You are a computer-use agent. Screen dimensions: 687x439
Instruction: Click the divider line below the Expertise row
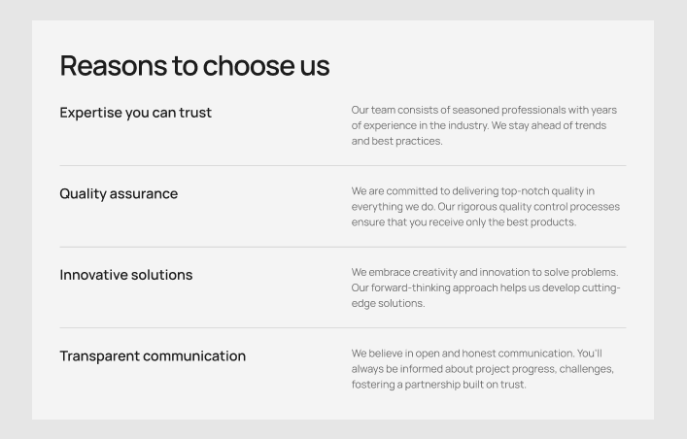coord(342,166)
